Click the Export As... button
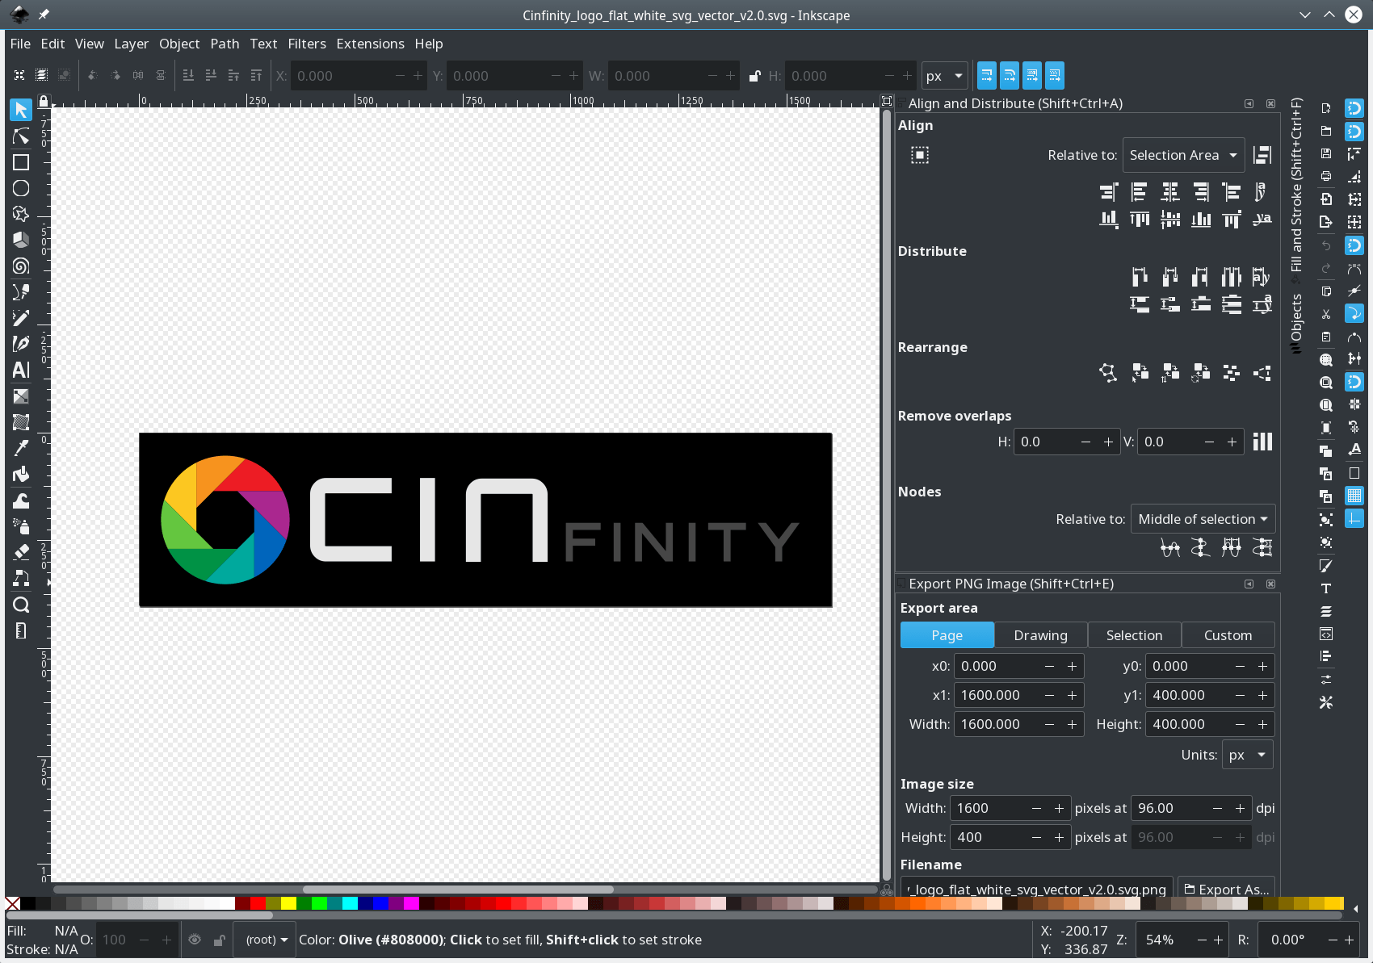 point(1226,889)
